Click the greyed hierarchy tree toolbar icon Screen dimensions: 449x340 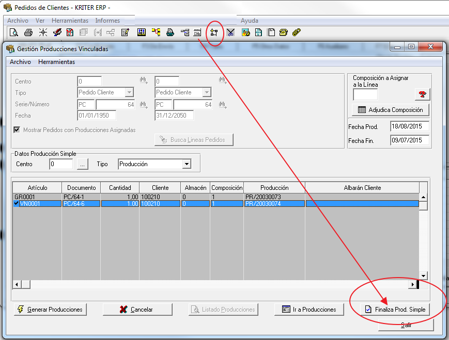pyautogui.click(x=111, y=33)
